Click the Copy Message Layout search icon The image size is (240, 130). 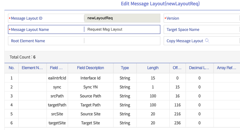tap(207, 41)
